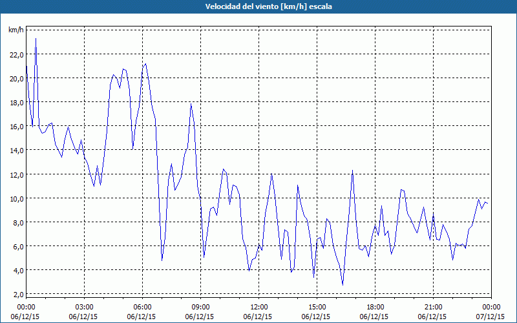Screen dimensions: 517x323
Task: Click the 18:00 time label
Action: [375, 307]
